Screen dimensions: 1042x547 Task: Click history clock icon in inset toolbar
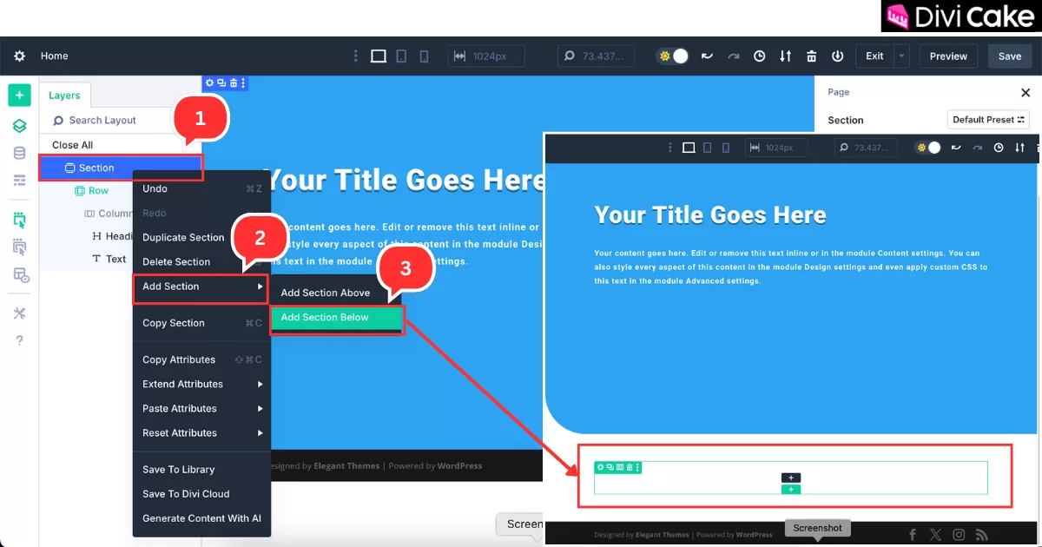point(999,148)
